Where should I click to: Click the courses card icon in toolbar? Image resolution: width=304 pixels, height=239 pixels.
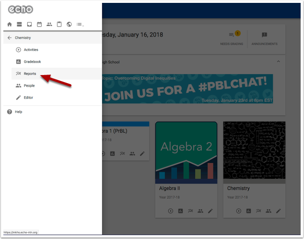(19, 24)
